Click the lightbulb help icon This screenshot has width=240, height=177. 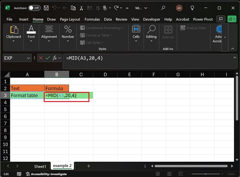[192, 8]
